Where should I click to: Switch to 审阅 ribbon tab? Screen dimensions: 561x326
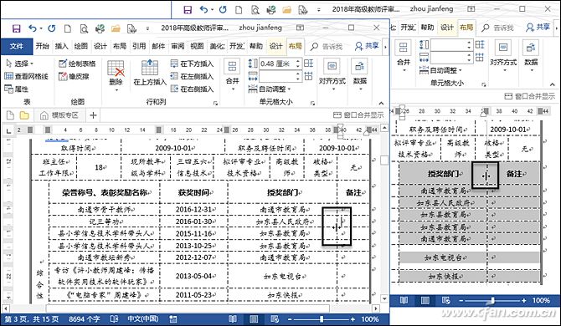178,46
